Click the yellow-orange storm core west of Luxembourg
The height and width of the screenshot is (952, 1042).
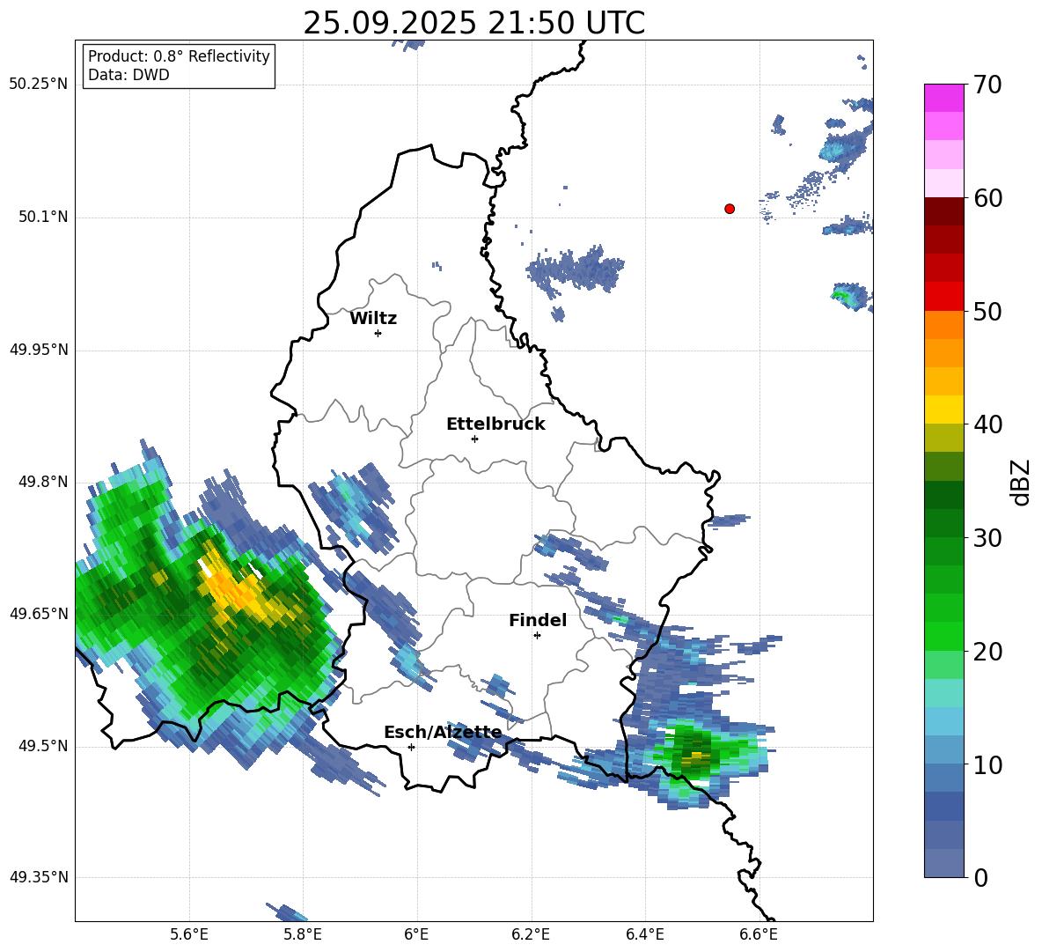tap(232, 590)
